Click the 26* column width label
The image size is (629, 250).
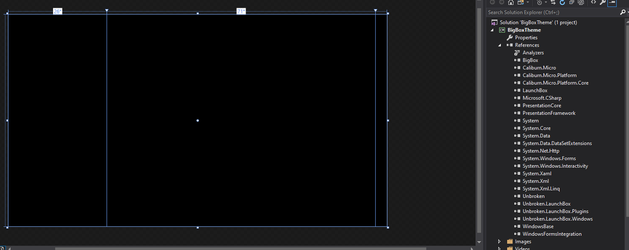click(x=58, y=12)
